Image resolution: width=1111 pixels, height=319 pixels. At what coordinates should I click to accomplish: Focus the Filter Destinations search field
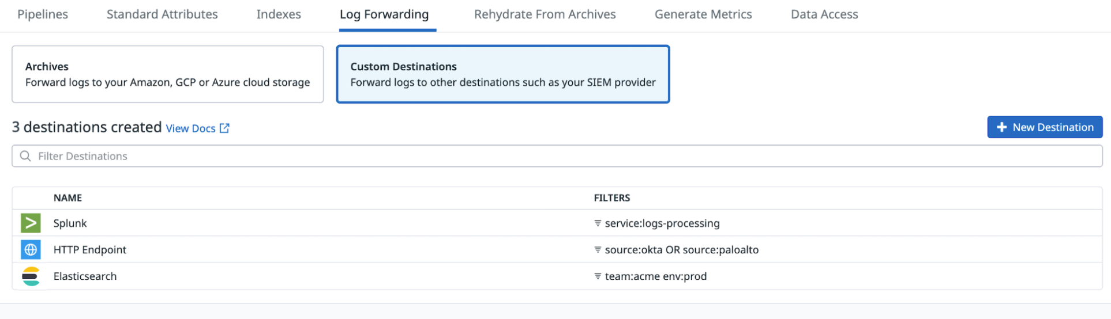tap(557, 156)
